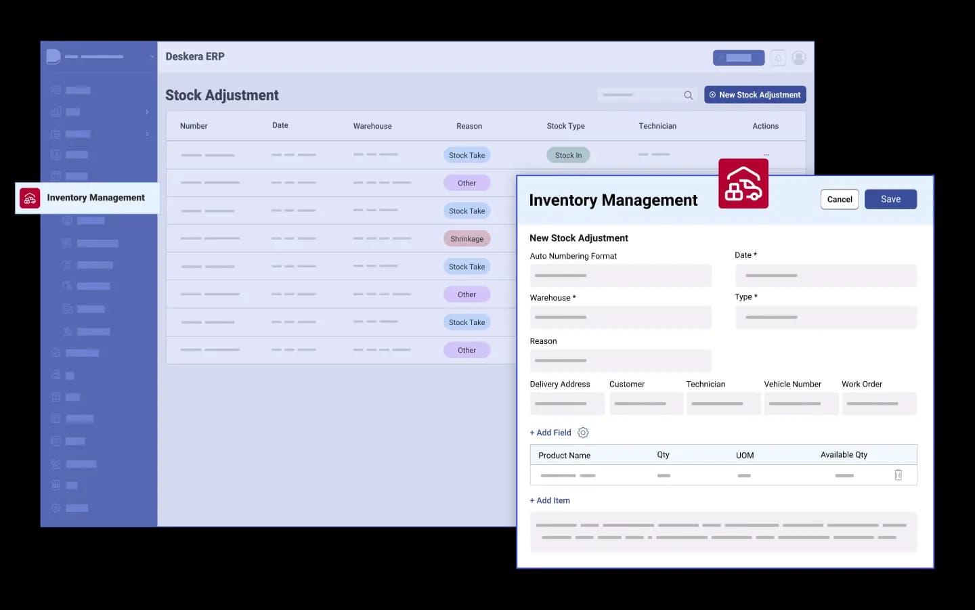Click the trash icon in product row
The width and height of the screenshot is (975, 610).
[898, 475]
